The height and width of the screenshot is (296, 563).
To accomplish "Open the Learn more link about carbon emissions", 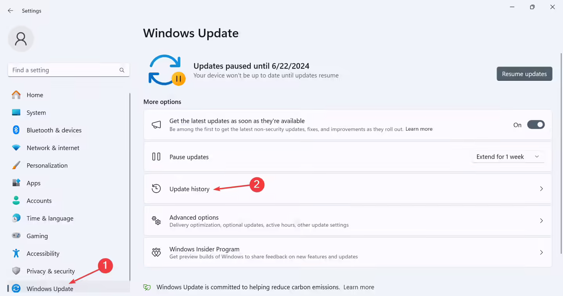I will [x=359, y=287].
